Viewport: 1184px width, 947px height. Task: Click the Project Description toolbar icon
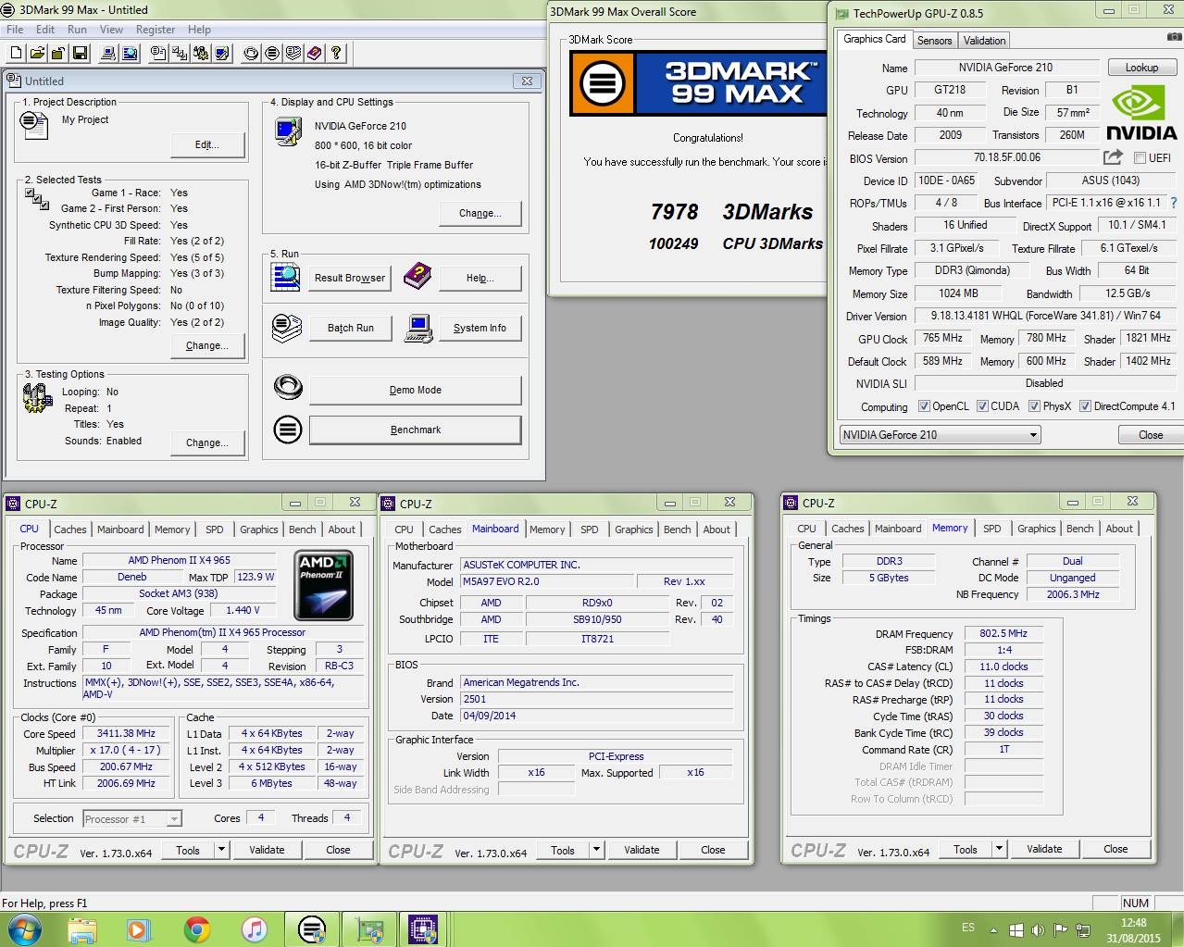158,54
